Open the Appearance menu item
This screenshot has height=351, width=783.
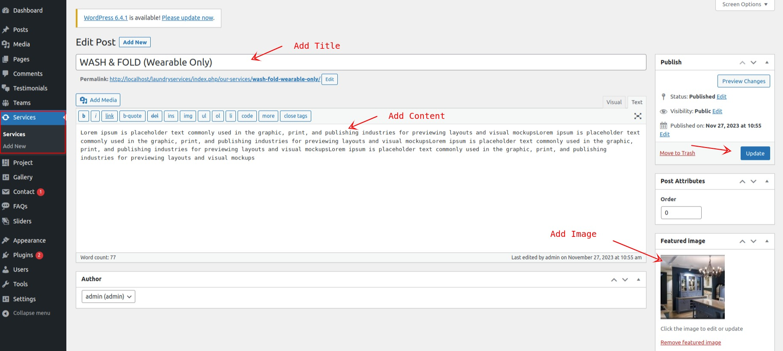pos(29,241)
